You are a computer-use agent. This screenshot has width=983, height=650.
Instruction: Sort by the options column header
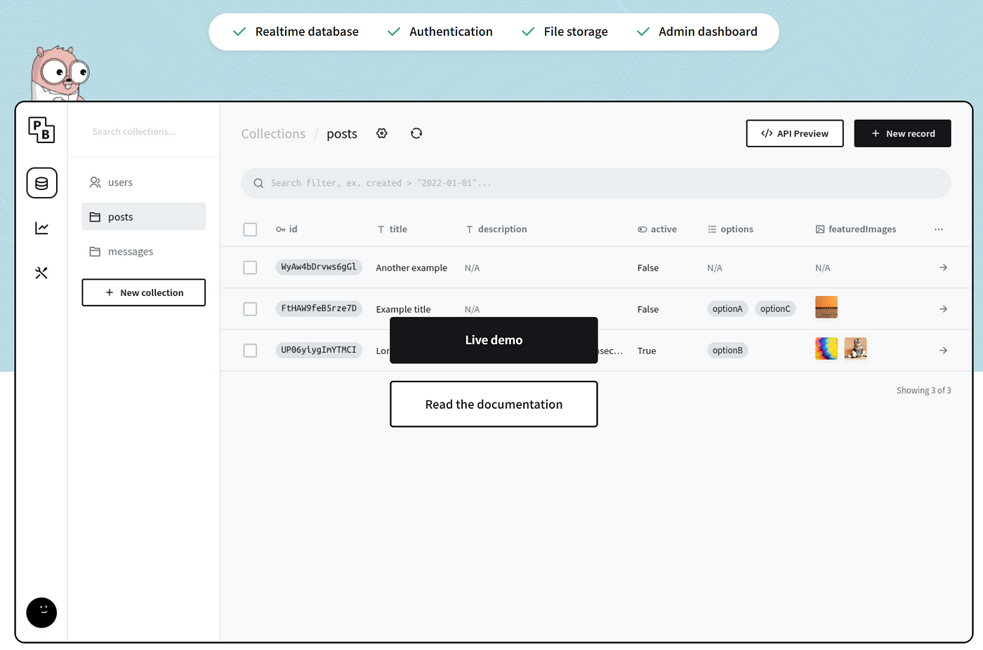tap(730, 229)
